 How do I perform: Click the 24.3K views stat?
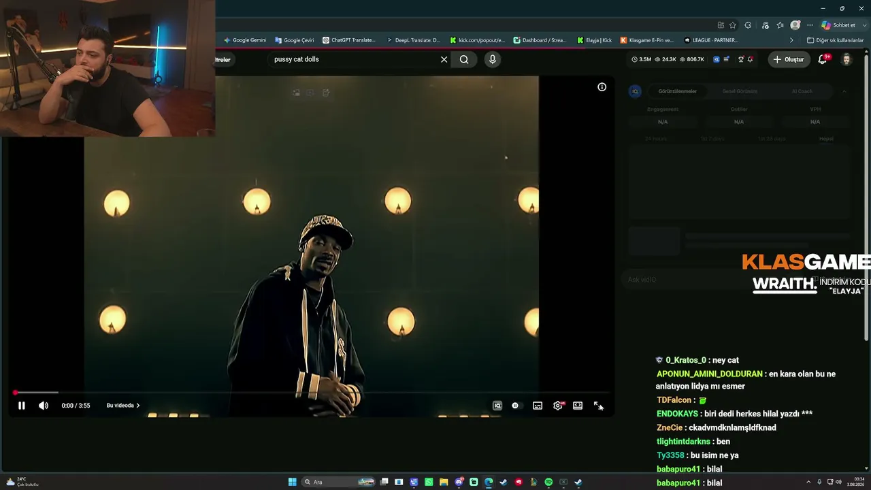pyautogui.click(x=665, y=59)
